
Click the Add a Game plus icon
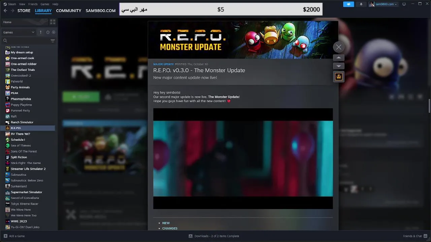pyautogui.click(x=5, y=236)
